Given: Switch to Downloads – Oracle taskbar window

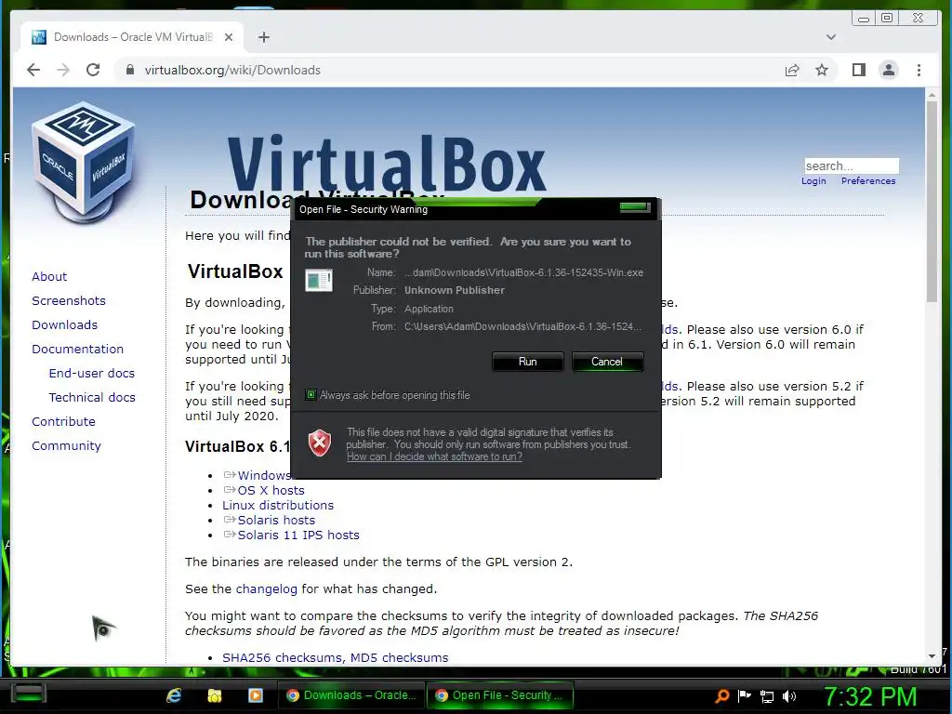Looking at the screenshot, I should click(x=351, y=695).
